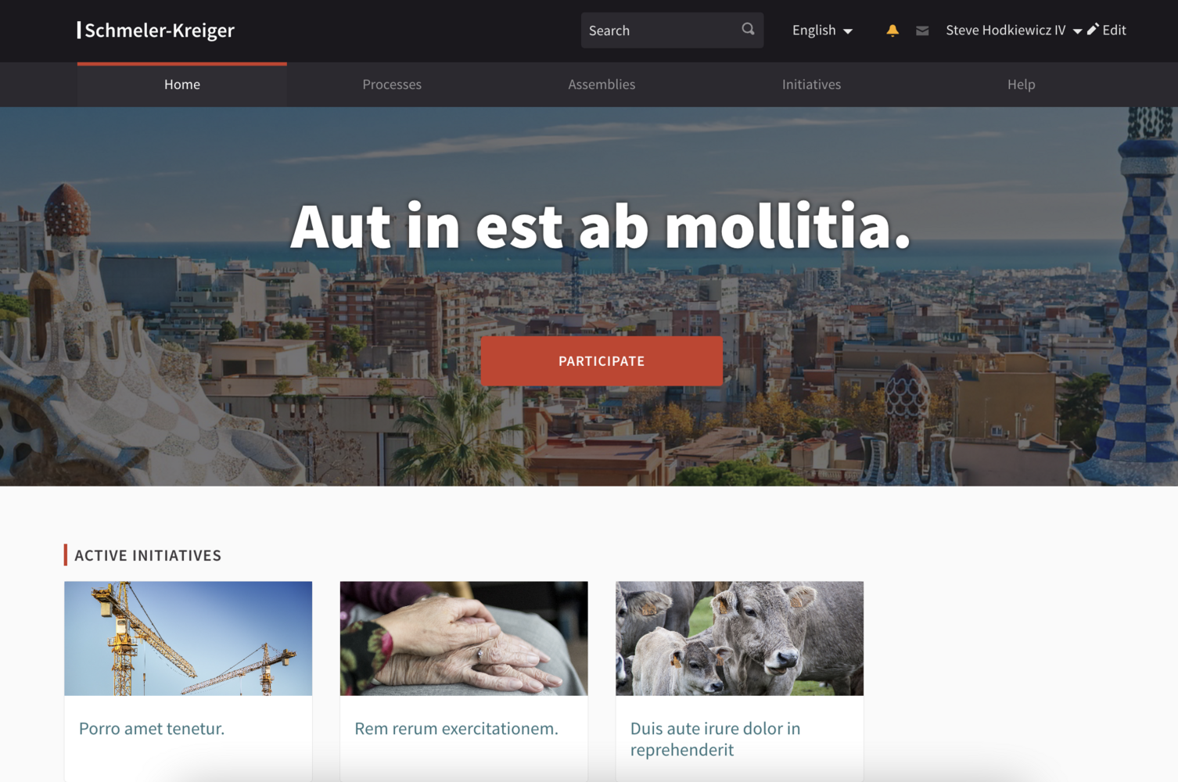Viewport: 1178px width, 782px height.
Task: Open the Steve Hodkiewicz IV user menu
Action: [x=1014, y=30]
